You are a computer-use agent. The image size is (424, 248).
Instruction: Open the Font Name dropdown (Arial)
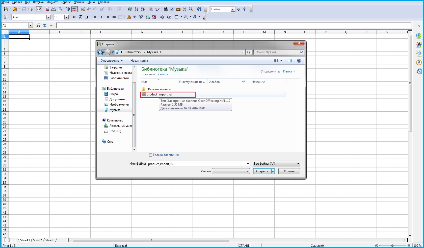pos(49,17)
